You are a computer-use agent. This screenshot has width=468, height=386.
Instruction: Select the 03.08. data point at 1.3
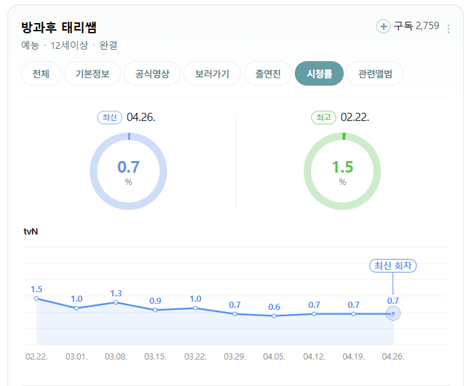115,302
